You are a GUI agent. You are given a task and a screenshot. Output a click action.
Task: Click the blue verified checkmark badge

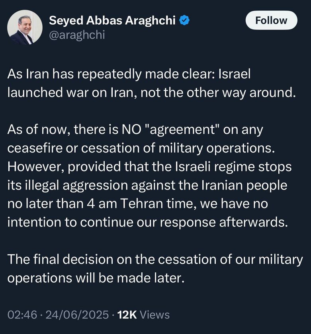point(184,21)
